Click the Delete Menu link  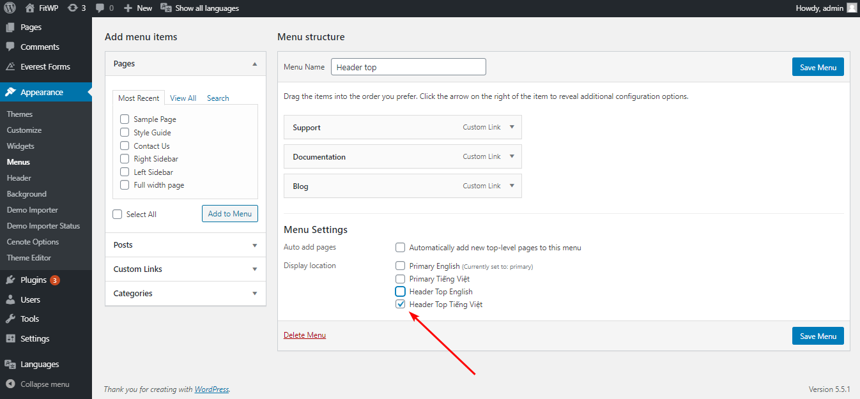point(305,335)
